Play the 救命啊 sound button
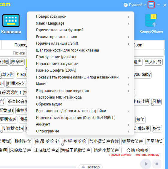Viewport: 168px width, 169px height. [x=17, y=62]
